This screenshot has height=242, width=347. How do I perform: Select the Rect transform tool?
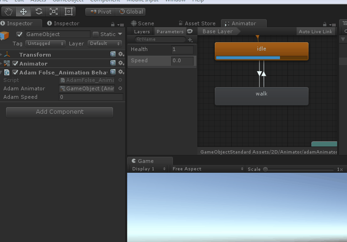point(68,12)
